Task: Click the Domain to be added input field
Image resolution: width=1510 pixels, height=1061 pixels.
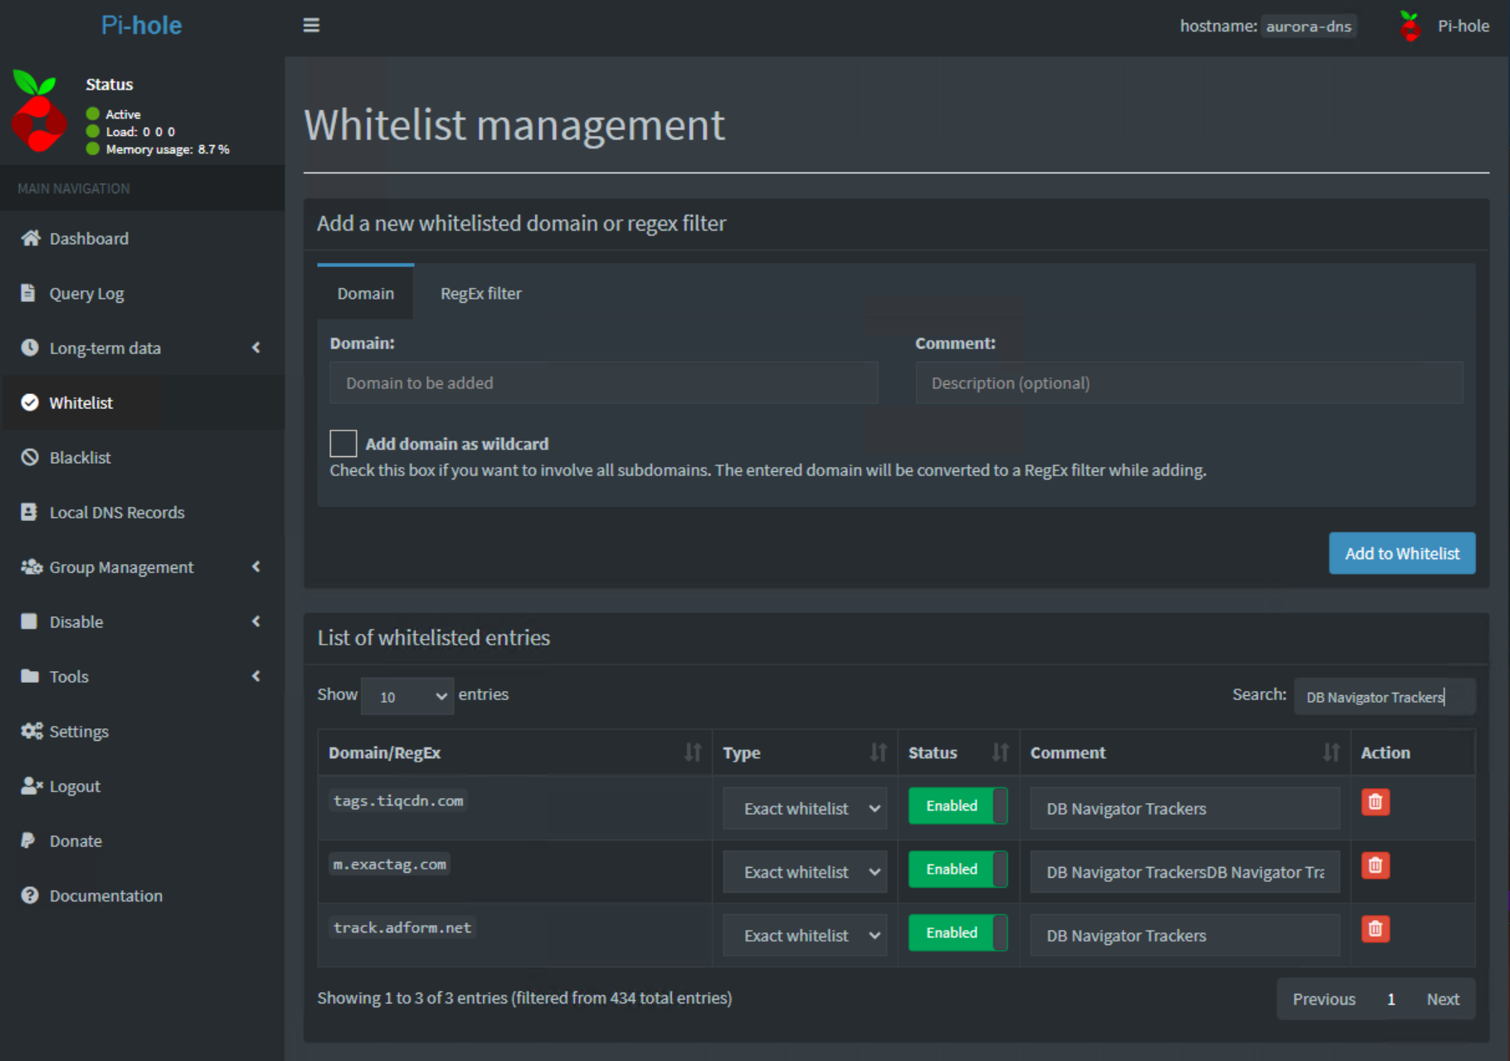Action: click(603, 382)
